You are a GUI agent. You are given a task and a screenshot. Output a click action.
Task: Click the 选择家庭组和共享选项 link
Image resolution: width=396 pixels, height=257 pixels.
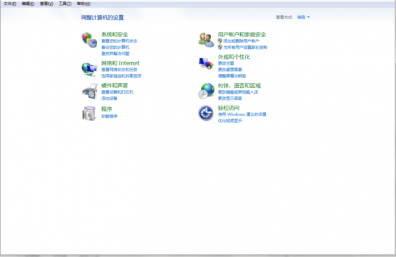click(121, 76)
